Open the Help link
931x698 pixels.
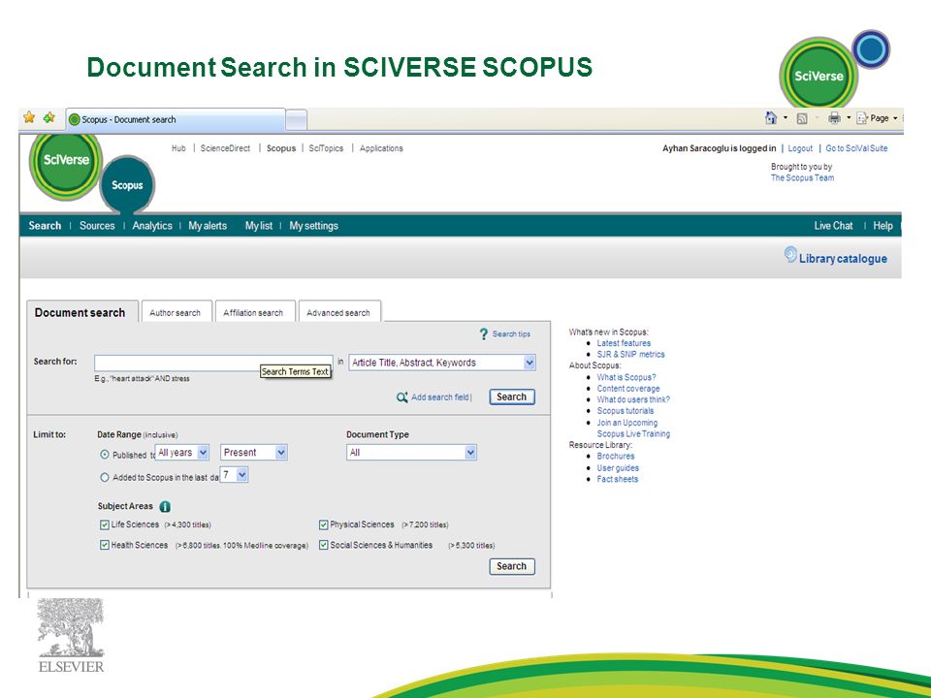pos(883,226)
